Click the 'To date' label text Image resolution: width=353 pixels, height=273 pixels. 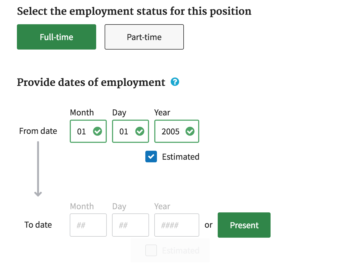tap(38, 225)
